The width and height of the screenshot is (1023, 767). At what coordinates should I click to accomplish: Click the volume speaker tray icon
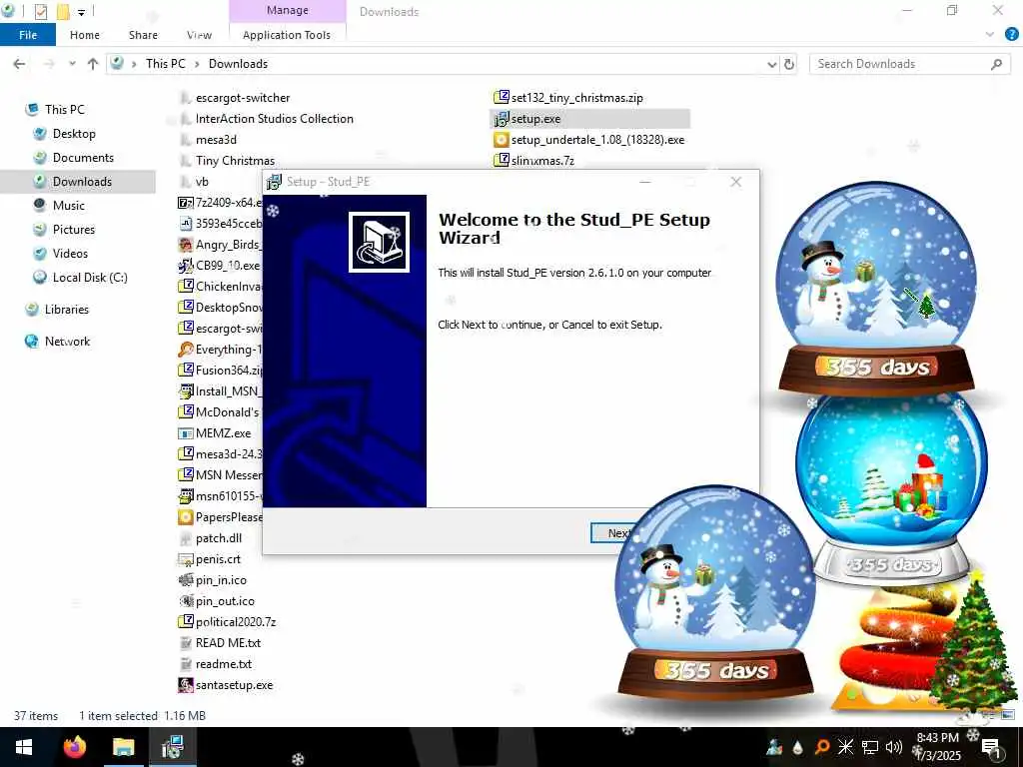click(893, 747)
